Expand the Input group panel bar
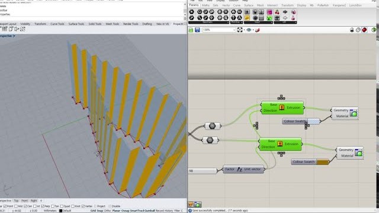The width and height of the screenshot is (379, 213). (x=258, y=22)
